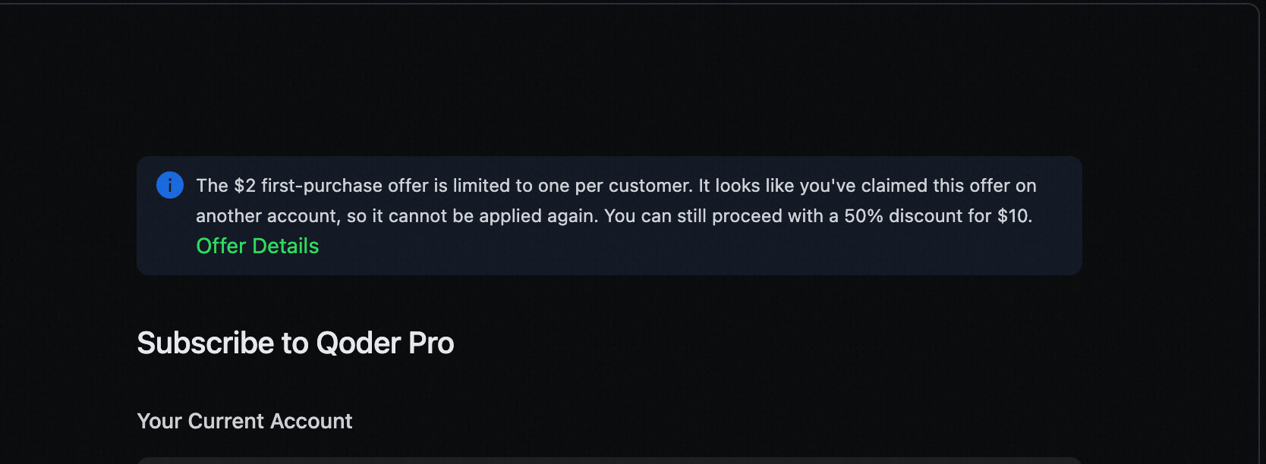Click the blue info icon in the notice

click(x=170, y=185)
